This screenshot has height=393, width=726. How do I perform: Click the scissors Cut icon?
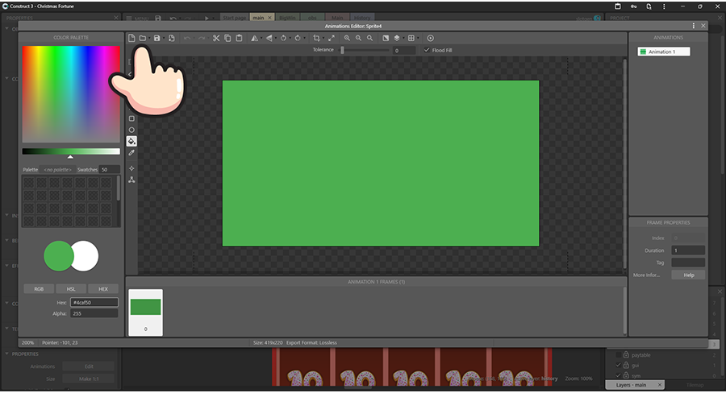coord(216,38)
